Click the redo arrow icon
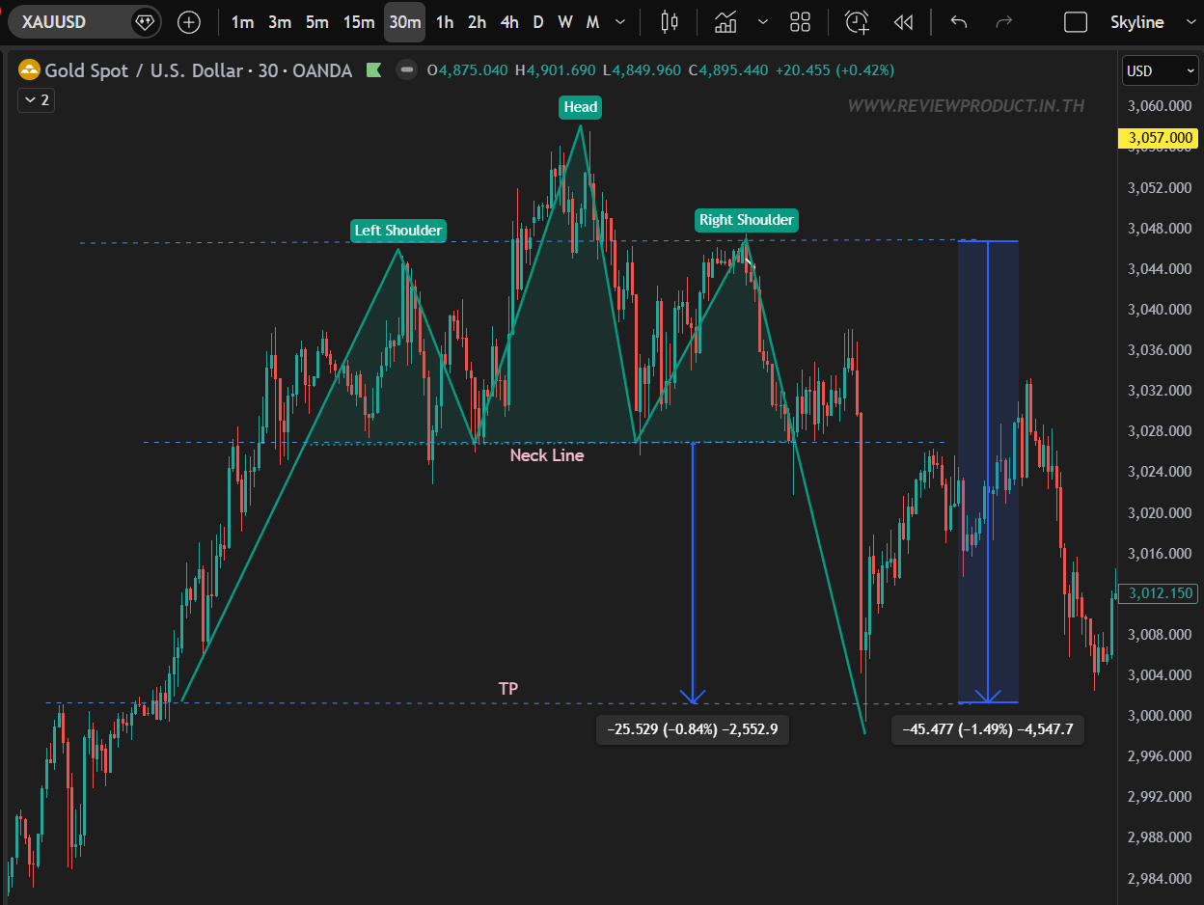 [x=1003, y=22]
